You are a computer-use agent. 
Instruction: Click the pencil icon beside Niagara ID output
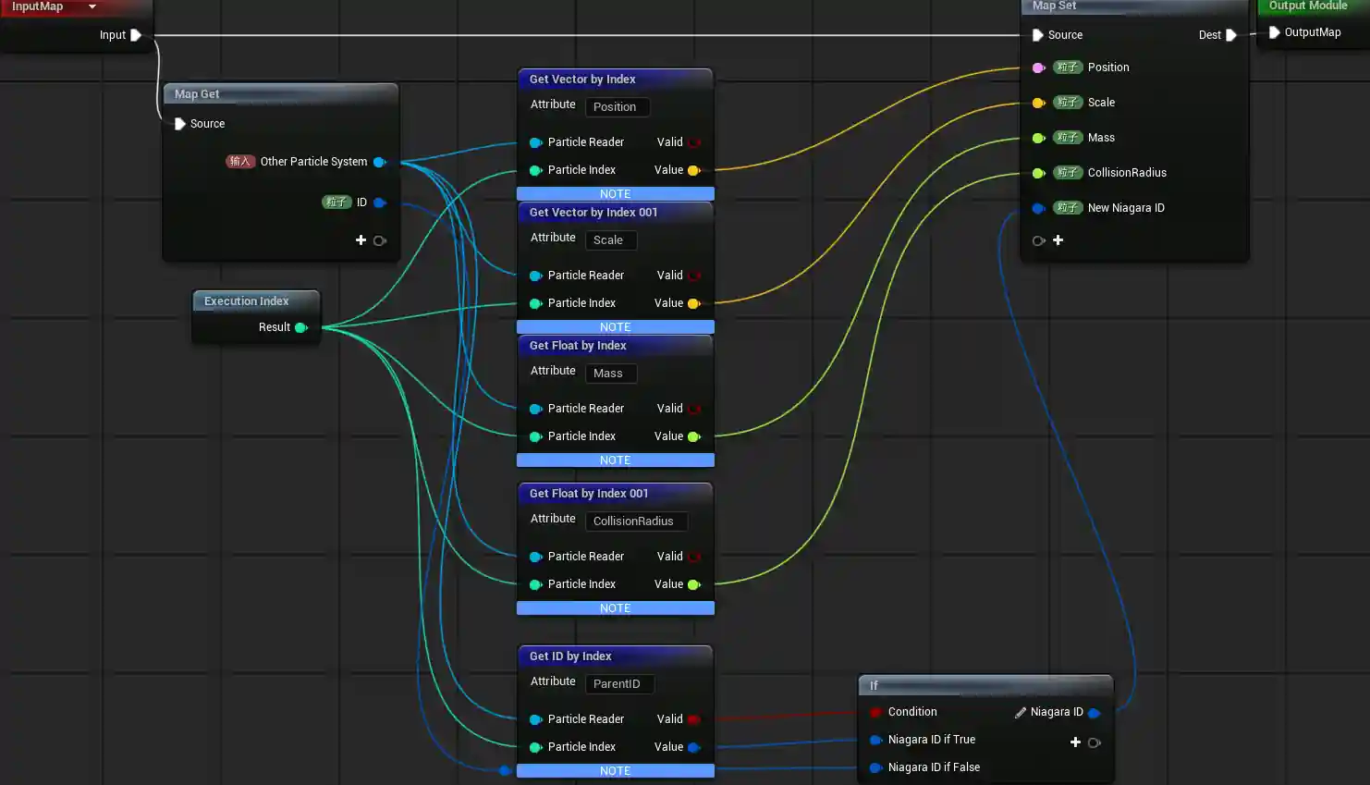(x=1020, y=712)
